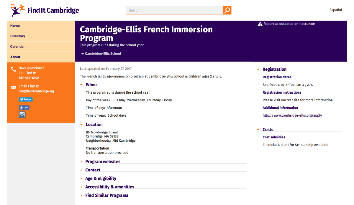Expand the Contact section
354x205 pixels.
pos(93,170)
